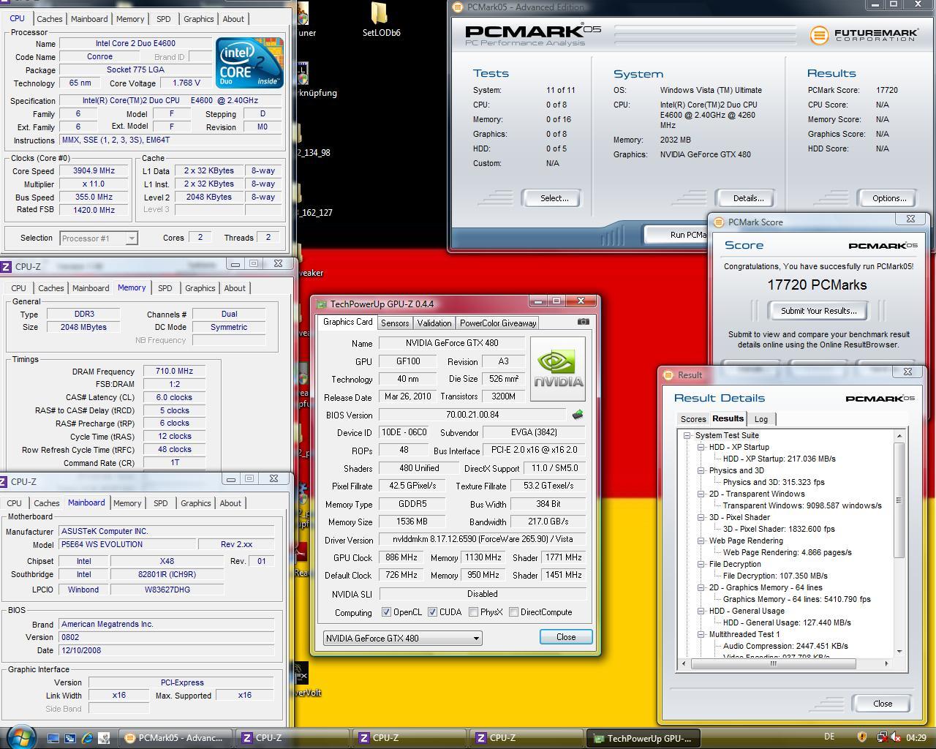Switch to TechPowerUp GPU-Z taskbar button

coord(643,738)
